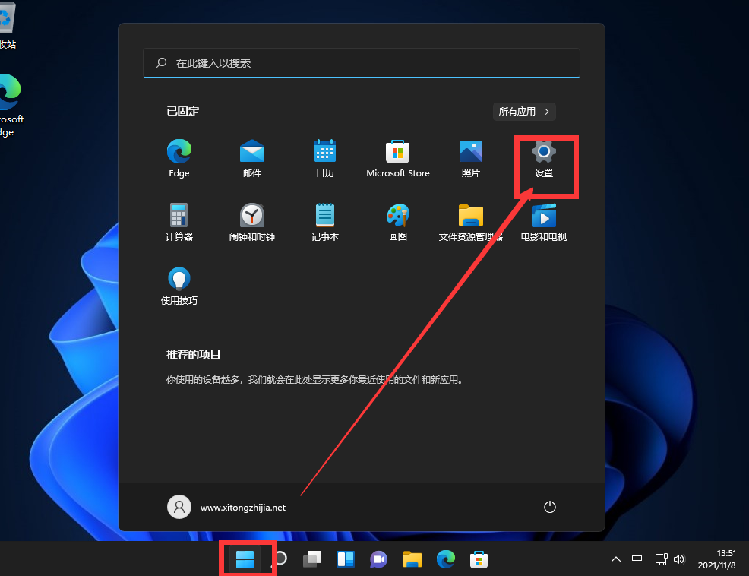Viewport: 749px width, 576px height.
Task: Launch the 邮件 (Mail) app
Action: (x=251, y=157)
